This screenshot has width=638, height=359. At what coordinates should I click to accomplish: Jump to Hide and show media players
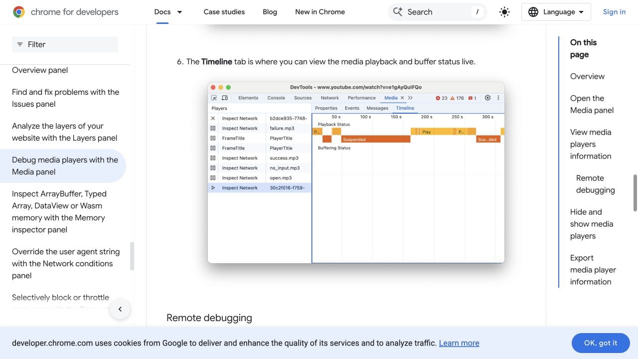[x=592, y=224]
